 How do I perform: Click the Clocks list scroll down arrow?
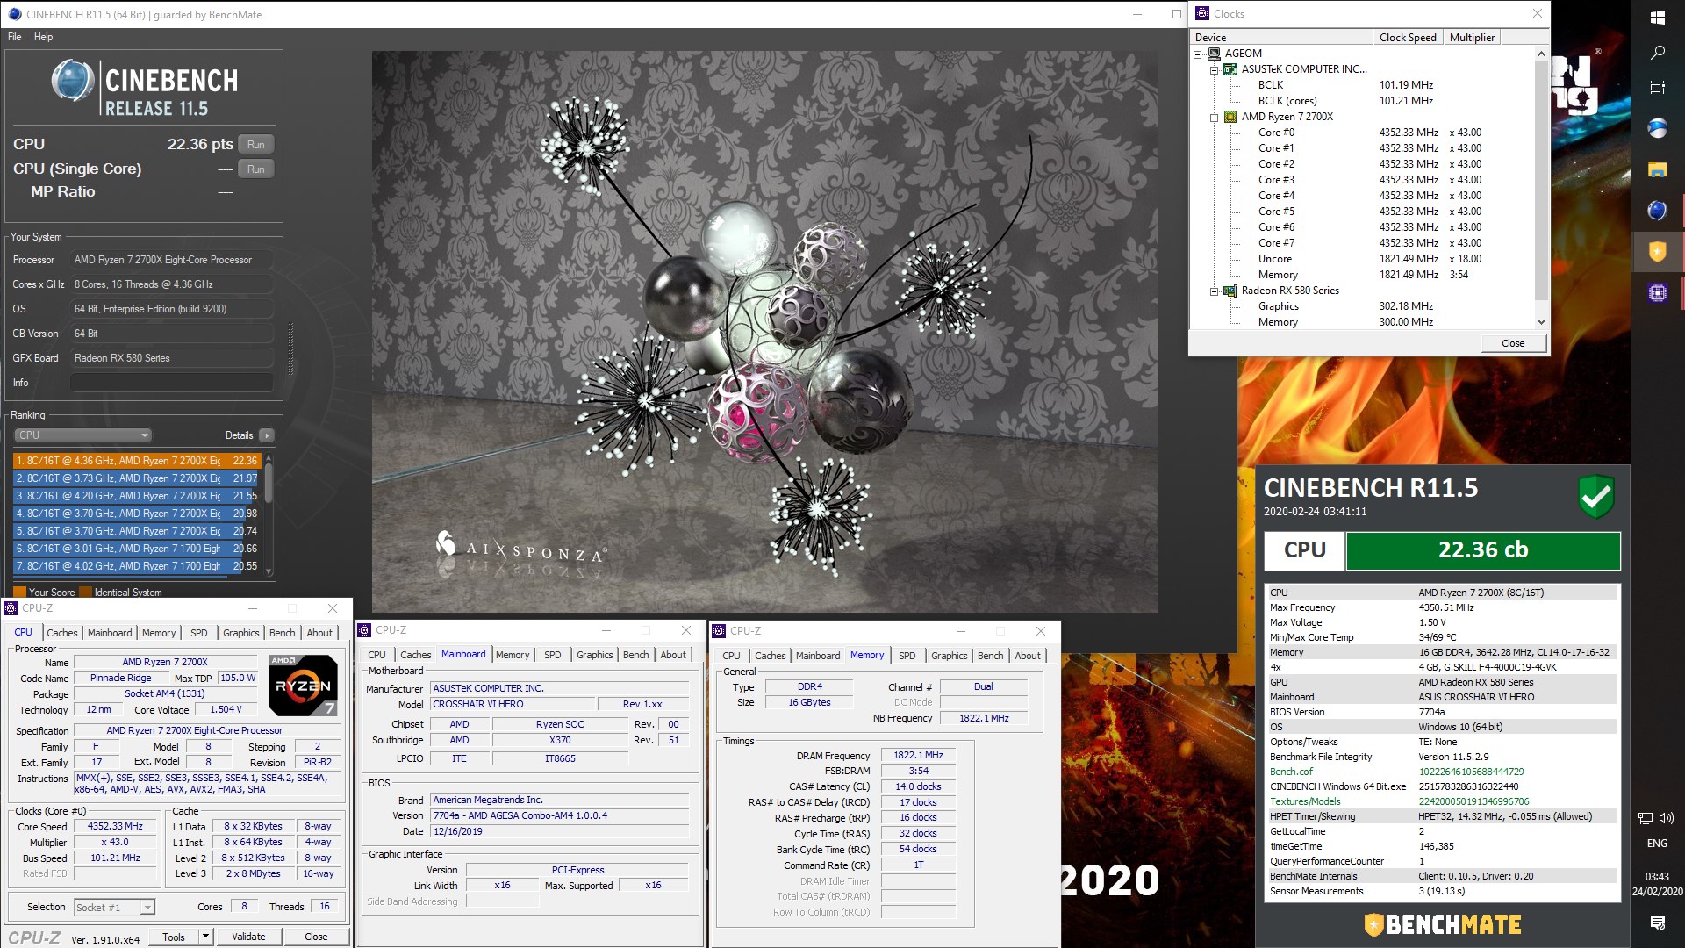(x=1541, y=322)
